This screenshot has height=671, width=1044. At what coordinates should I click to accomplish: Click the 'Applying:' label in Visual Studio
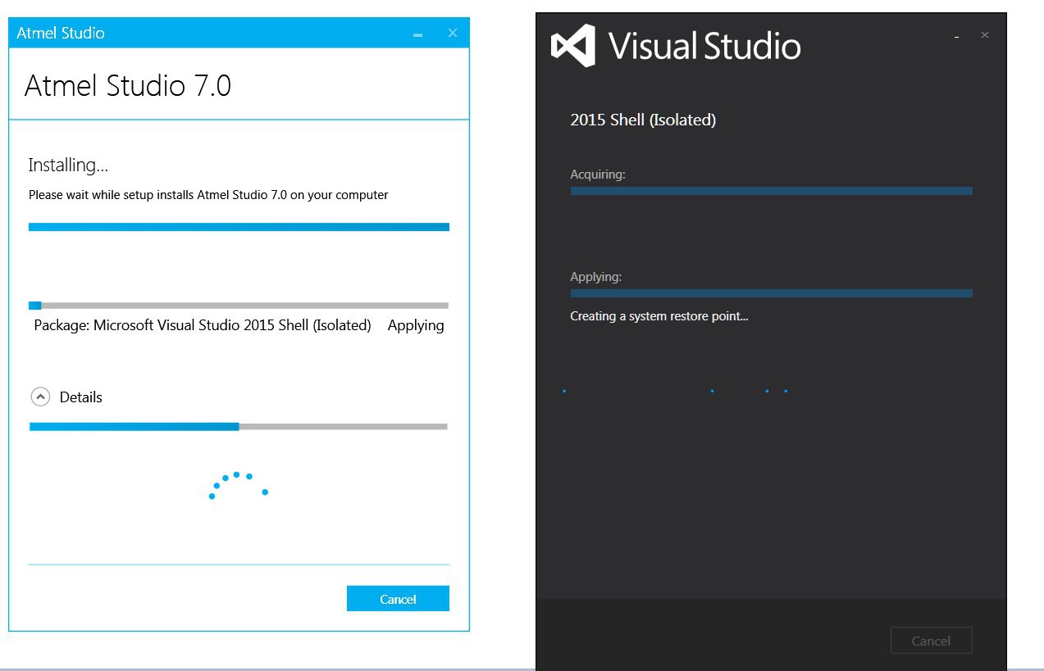coord(596,277)
